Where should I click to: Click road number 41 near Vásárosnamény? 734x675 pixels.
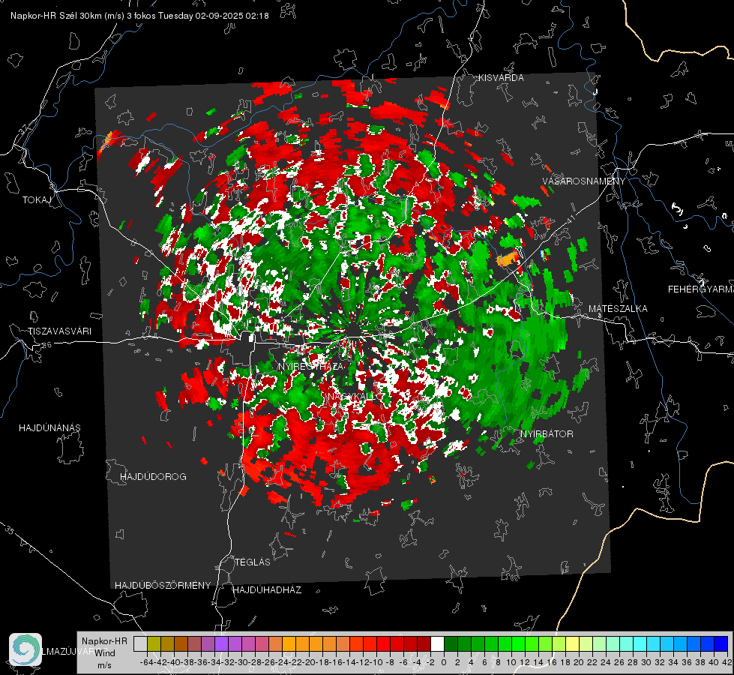point(570,220)
